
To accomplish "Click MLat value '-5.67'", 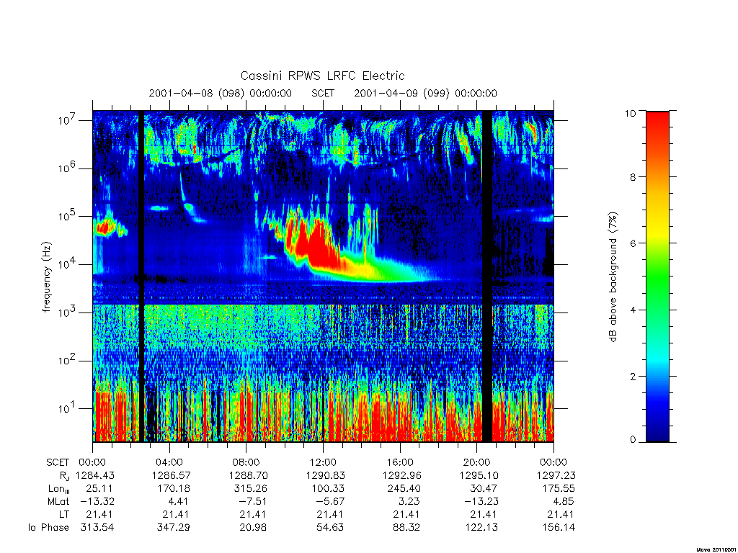I will (x=331, y=502).
